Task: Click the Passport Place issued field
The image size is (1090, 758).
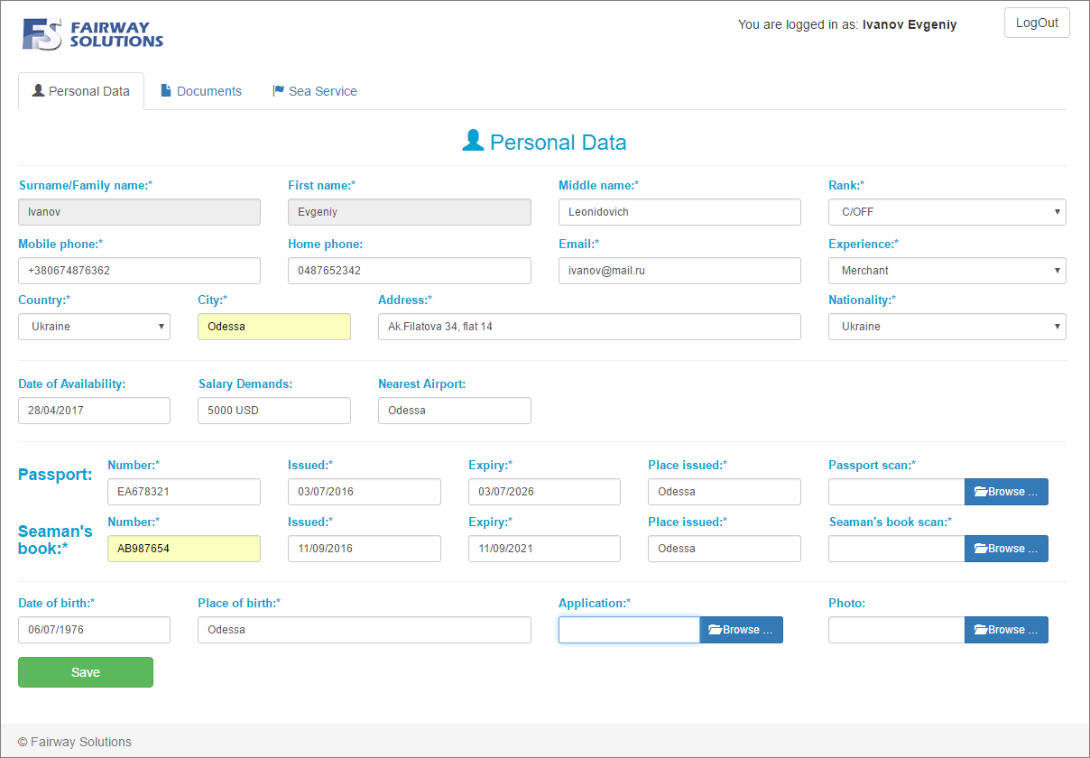Action: [725, 492]
